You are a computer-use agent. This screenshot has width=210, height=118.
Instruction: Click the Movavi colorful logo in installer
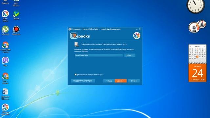[136, 36]
